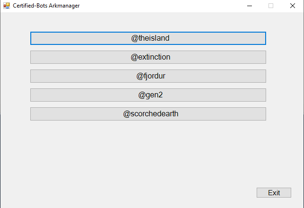The width and height of the screenshot is (304, 208).
Task: Click the greyed-out maximize window icon
Action: (x=271, y=6)
